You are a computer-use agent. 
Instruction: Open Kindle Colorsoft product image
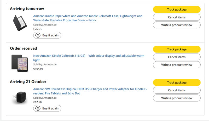20,63
